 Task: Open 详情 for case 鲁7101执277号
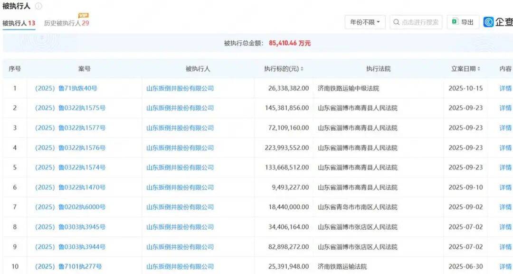tap(505, 266)
